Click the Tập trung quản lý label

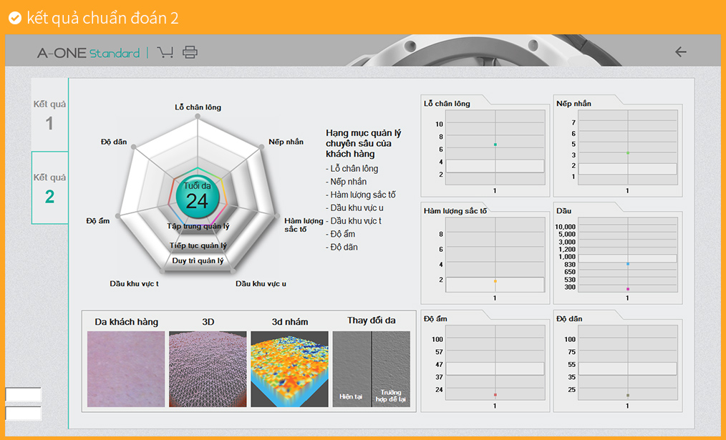[x=198, y=226]
